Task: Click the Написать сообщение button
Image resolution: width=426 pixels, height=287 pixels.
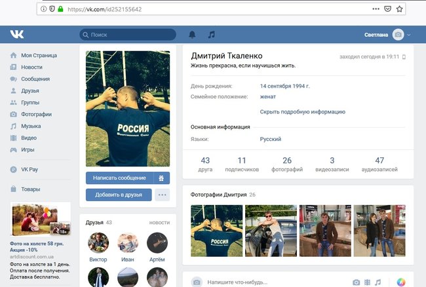Action: (x=119, y=178)
